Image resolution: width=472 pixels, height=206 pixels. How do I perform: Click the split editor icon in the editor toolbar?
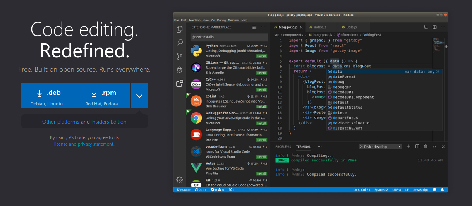tap(434, 27)
